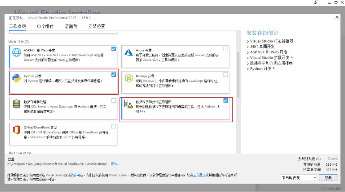Expand Visual Studio 核心编辑器 details
345x192 pixels.
pos(248,41)
